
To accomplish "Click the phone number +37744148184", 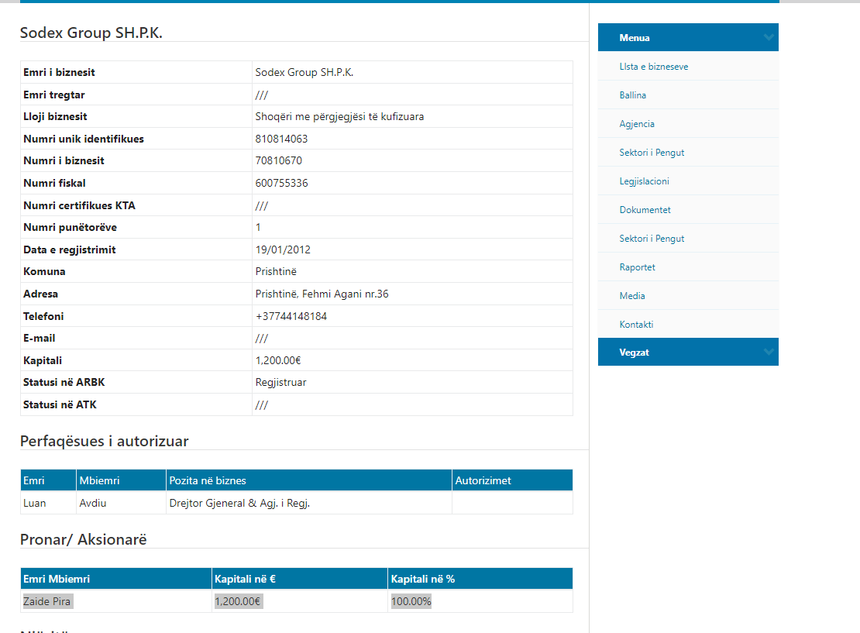I will pyautogui.click(x=291, y=316).
